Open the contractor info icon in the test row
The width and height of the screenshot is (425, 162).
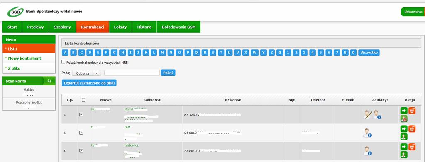(x=367, y=133)
